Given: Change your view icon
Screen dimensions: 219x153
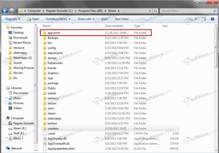Looking at the screenshot, I should point(191,19).
